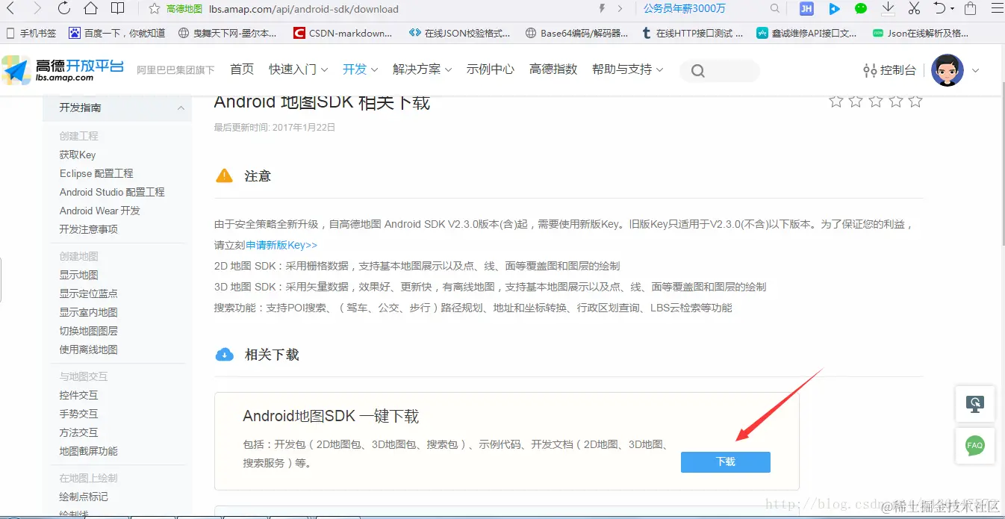Click the blue 下载 download button
Screen dimensions: 1005x519
(x=725, y=461)
